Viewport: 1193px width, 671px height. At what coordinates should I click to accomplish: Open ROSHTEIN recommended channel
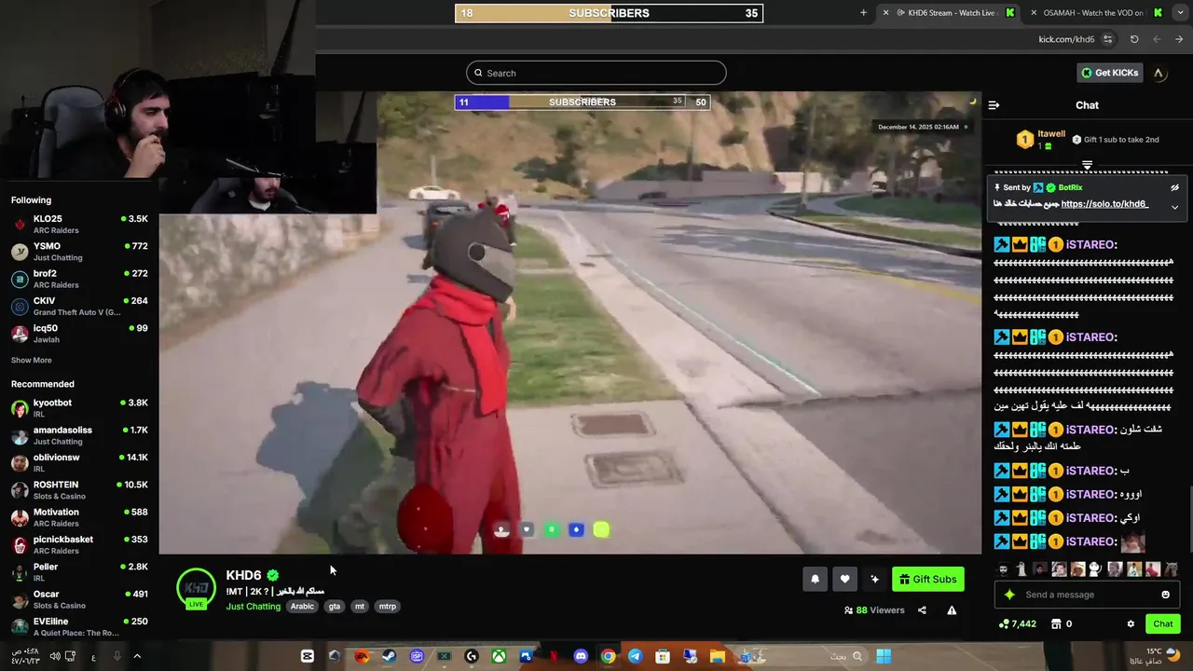pos(79,490)
